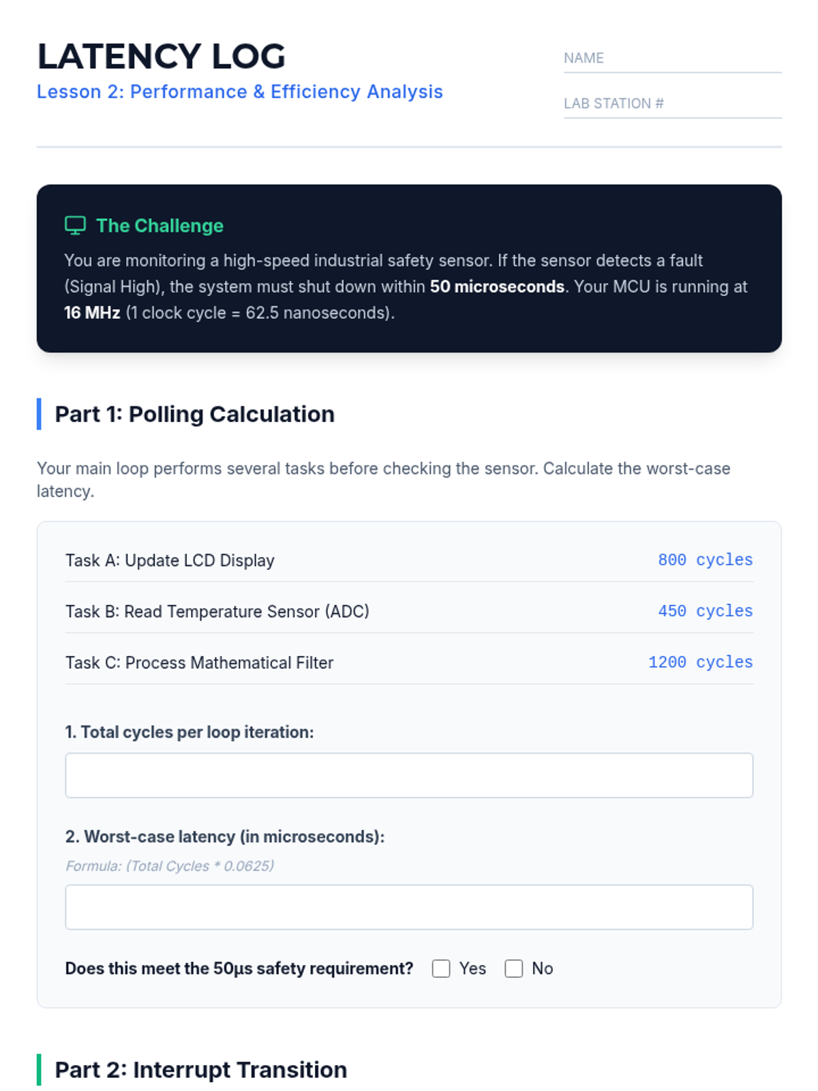The height and width of the screenshot is (1091, 818).
Task: Click the Total cycles per loop input field
Action: 409,775
